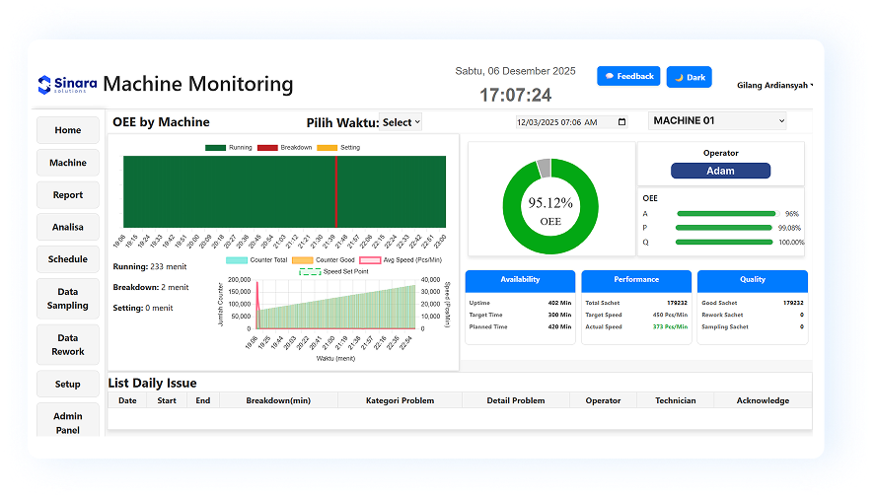Open the Pilih Waktu Select dropdown
Screen dimensions: 876x498
[x=401, y=122]
